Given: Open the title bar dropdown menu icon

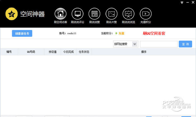Looking at the screenshot, I should tap(182, 3).
